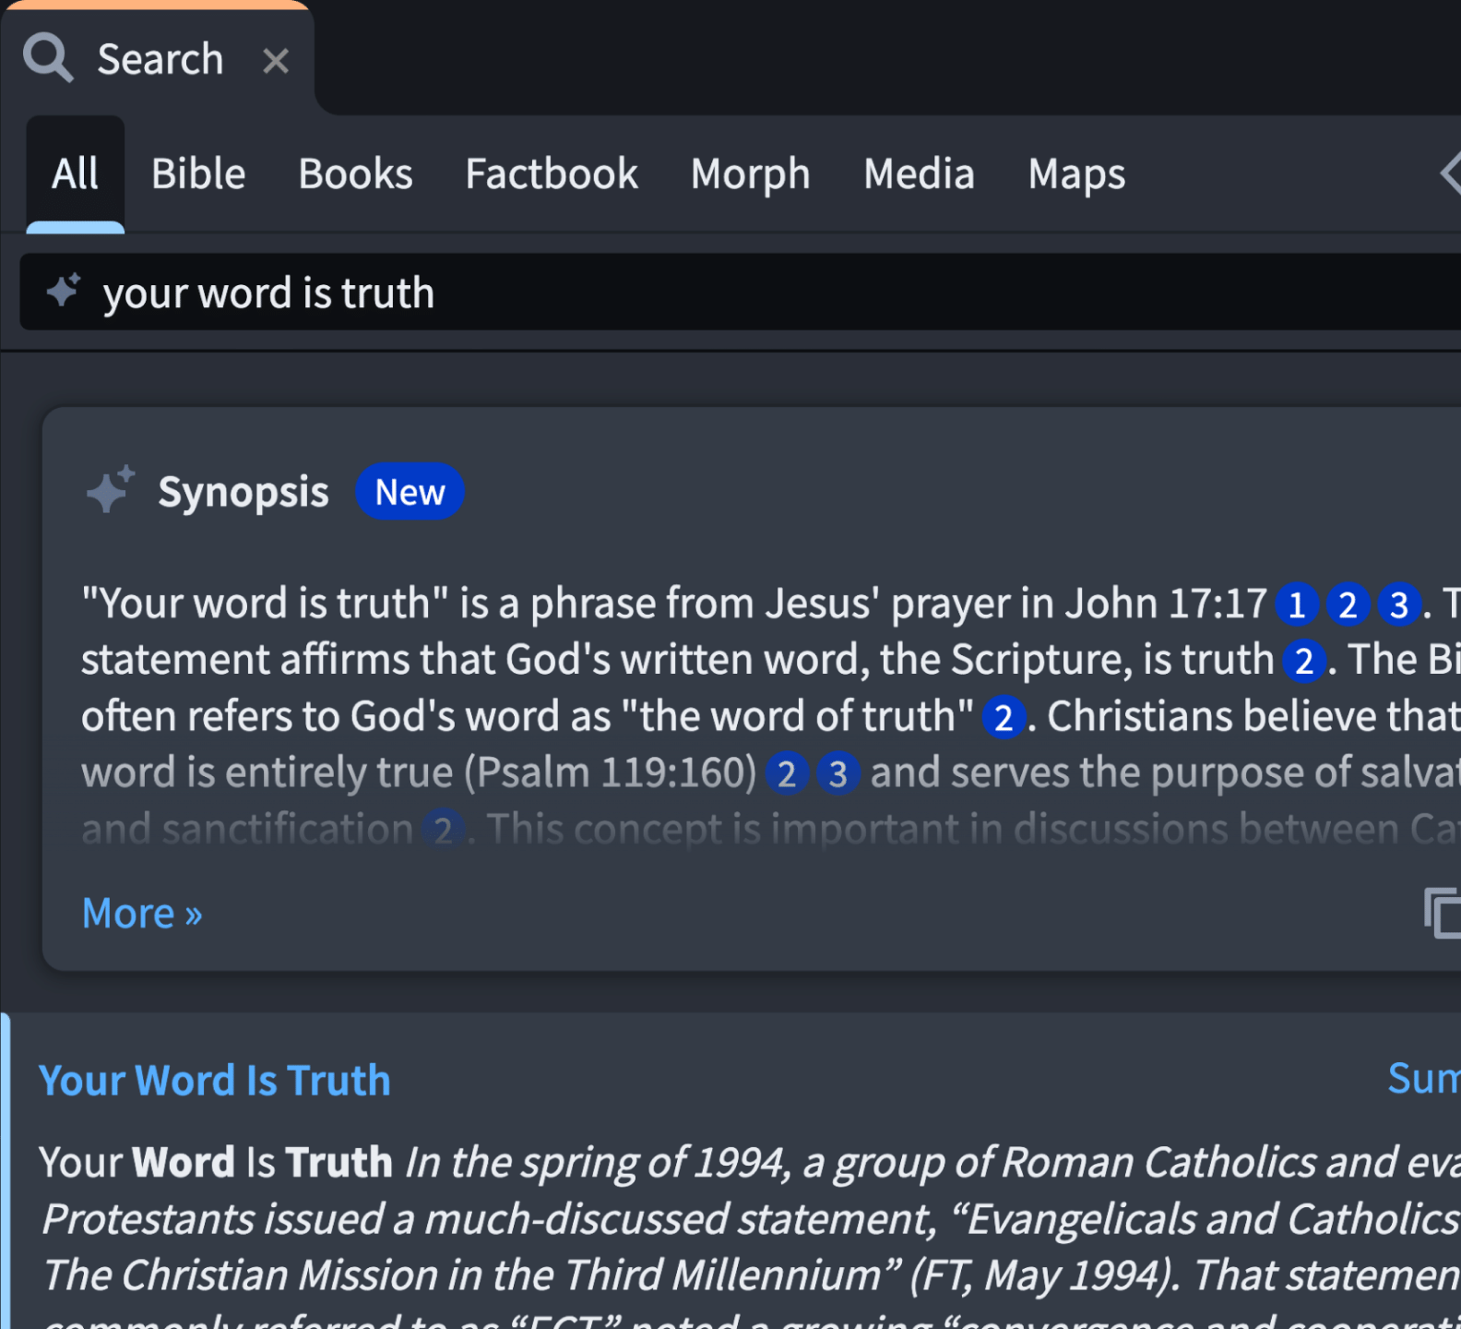Click the New badge beside Synopsis
The height and width of the screenshot is (1329, 1461).
click(x=410, y=491)
